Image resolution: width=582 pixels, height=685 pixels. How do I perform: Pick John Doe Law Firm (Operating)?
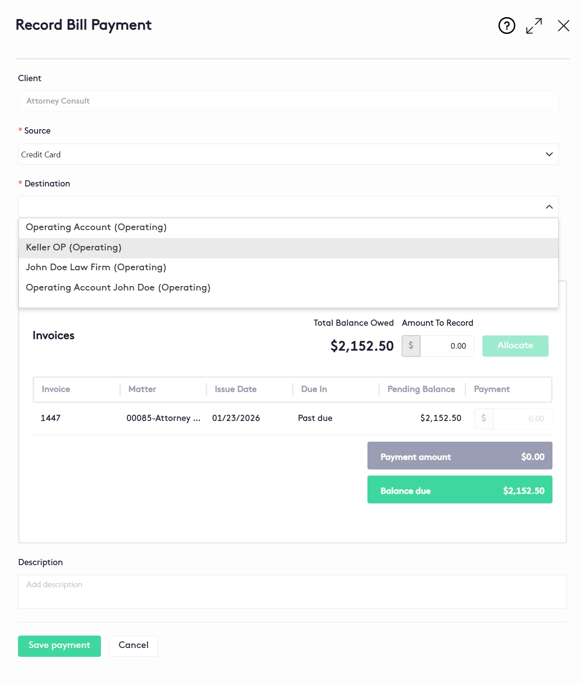96,267
